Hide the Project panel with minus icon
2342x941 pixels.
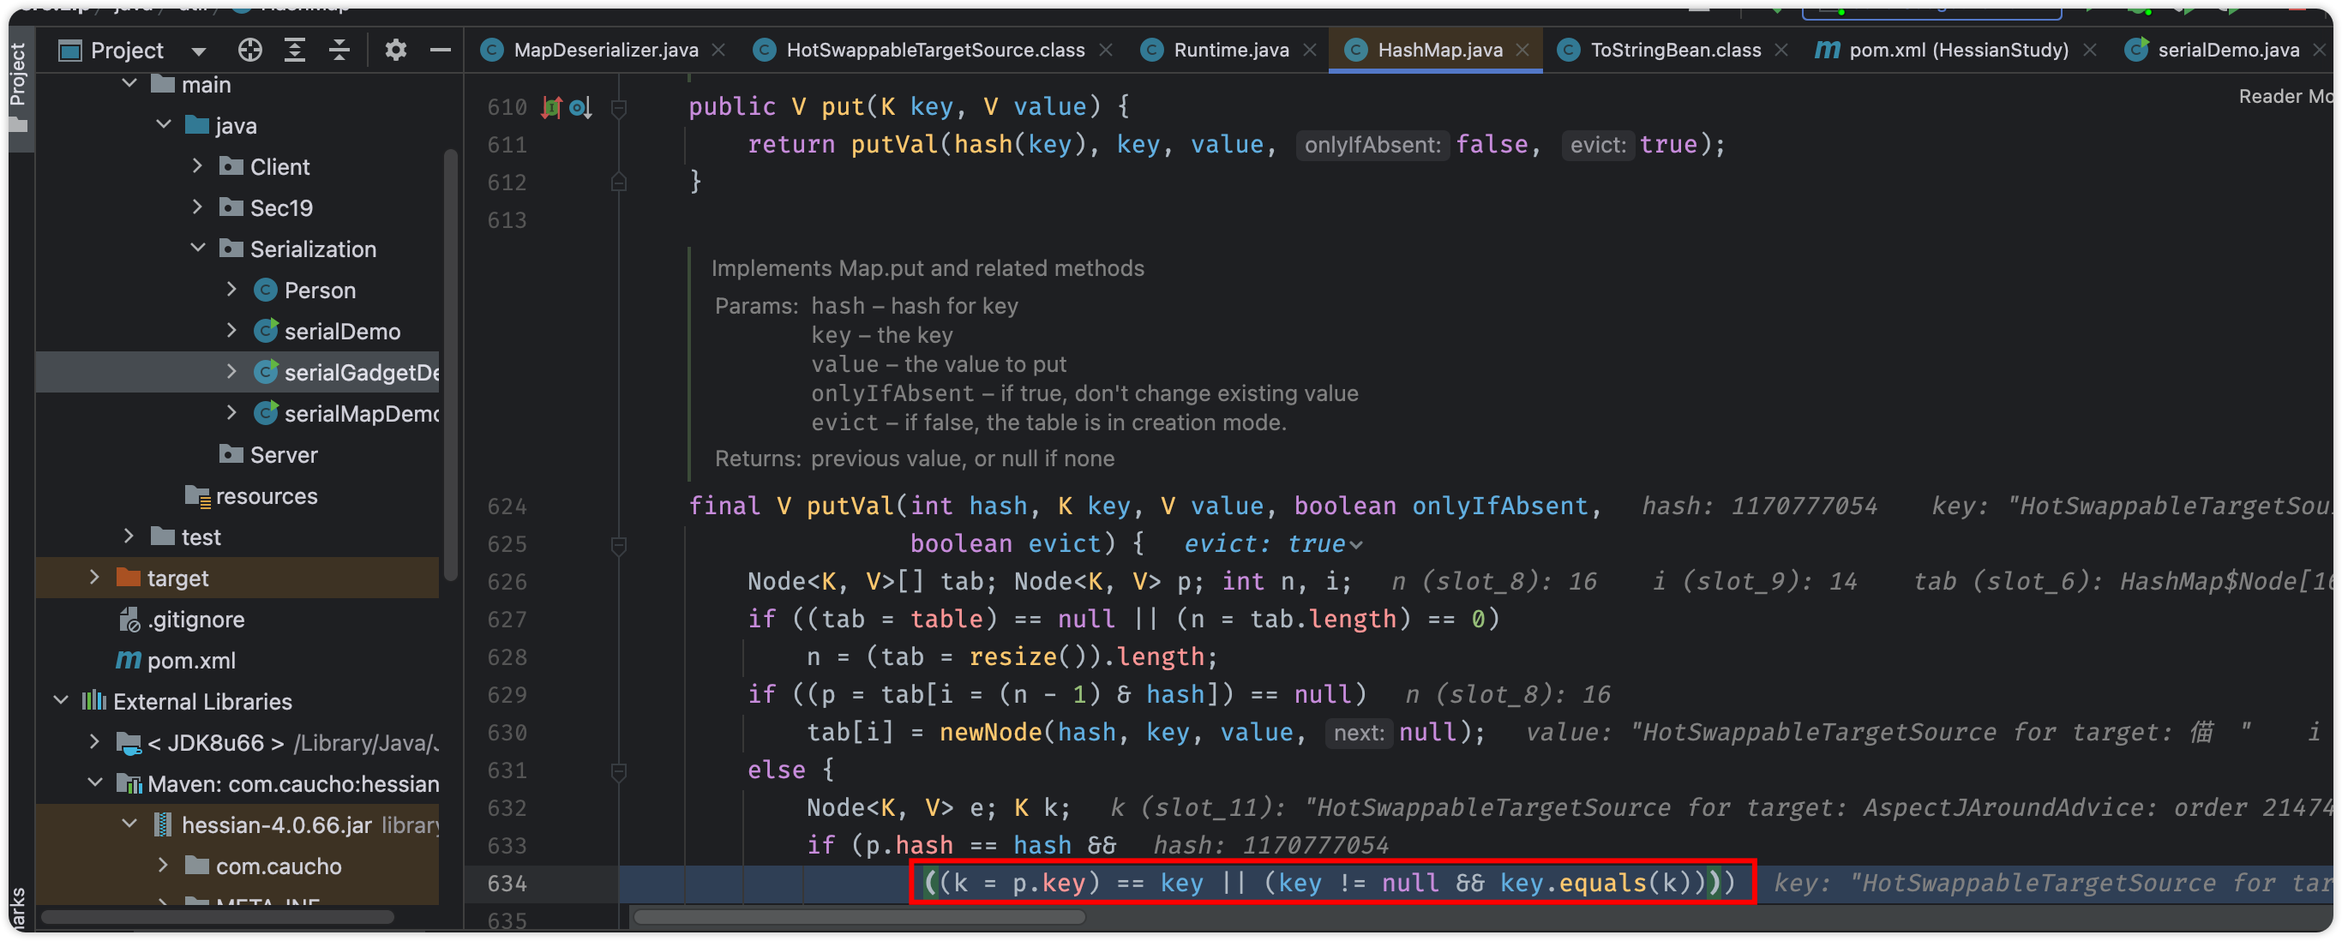click(x=441, y=50)
